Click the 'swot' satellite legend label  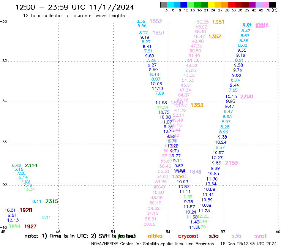260,236
